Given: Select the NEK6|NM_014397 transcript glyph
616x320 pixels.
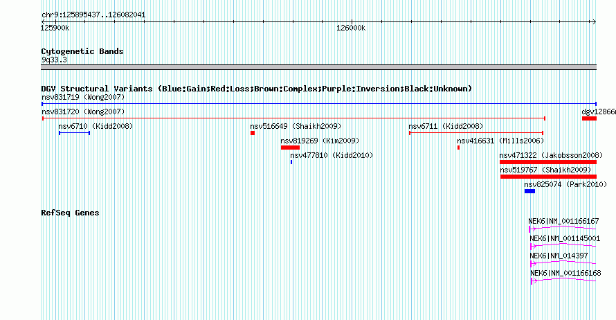Looking at the screenshot, I should click(x=563, y=263).
